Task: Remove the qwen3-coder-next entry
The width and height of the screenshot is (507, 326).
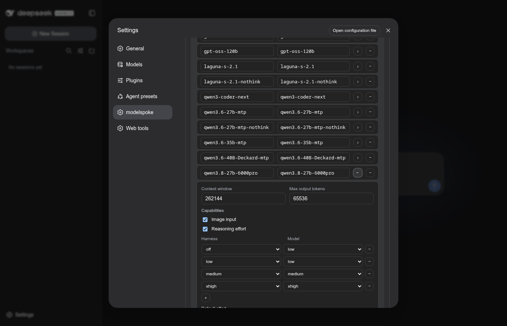Action: click(370, 97)
